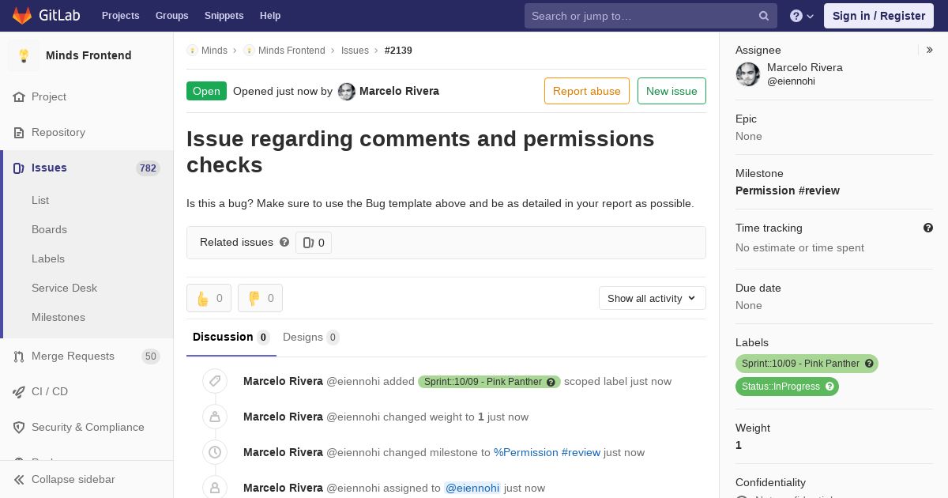Open the Groups menu
This screenshot has width=948, height=498.
[x=171, y=16]
